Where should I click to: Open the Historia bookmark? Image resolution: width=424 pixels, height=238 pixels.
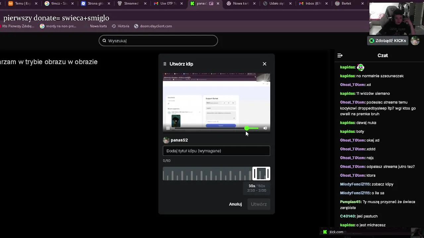pos(121,26)
